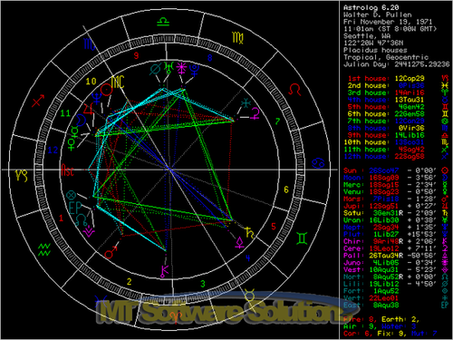The height and width of the screenshot is (340, 453).
Task: Click the 'Julian Day: 2441275.29236' line
Action: [397, 64]
